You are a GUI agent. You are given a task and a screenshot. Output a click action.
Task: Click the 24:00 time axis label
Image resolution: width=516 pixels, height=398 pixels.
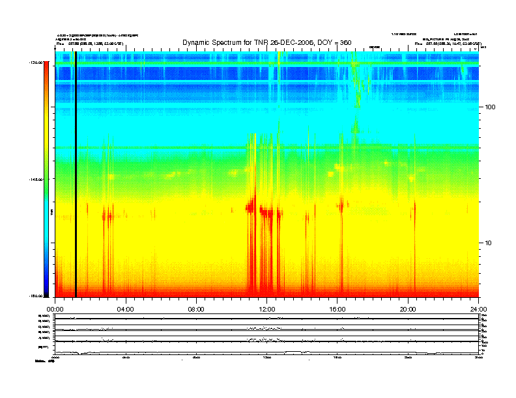[x=478, y=310]
